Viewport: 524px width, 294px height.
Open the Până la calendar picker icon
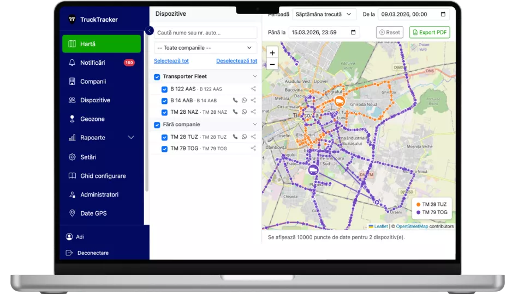coord(353,32)
